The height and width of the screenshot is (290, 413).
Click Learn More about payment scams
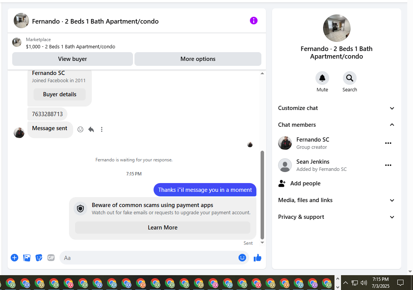click(x=163, y=228)
